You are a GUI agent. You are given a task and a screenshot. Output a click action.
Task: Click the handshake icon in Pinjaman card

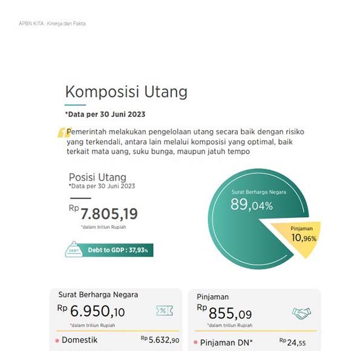pos(301,313)
